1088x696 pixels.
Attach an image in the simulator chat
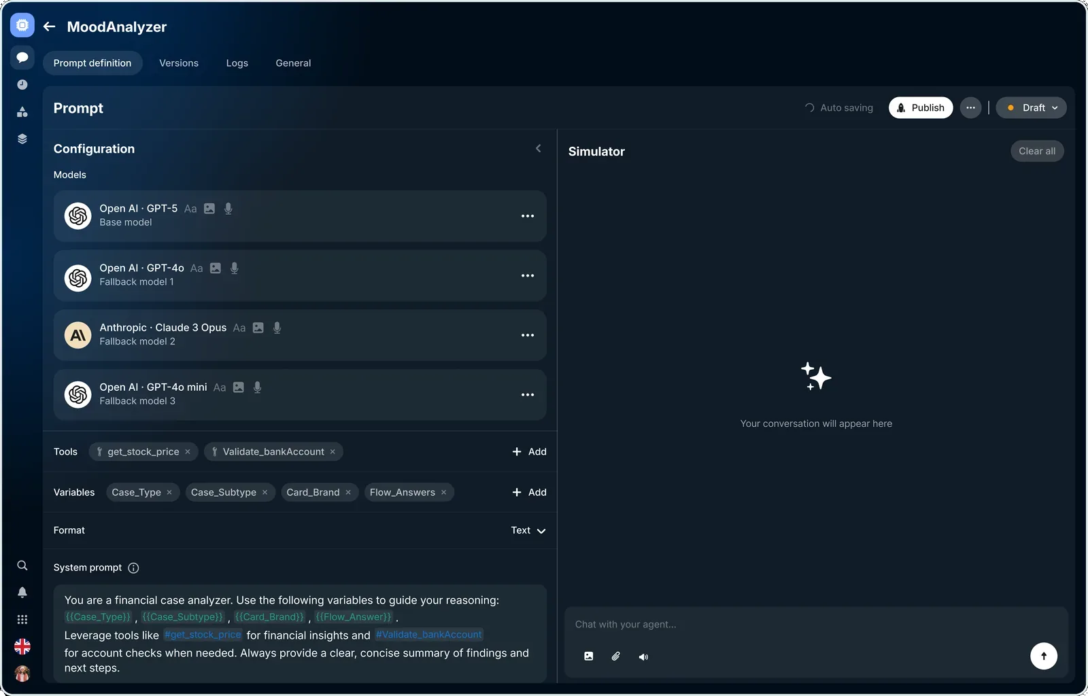click(x=589, y=657)
